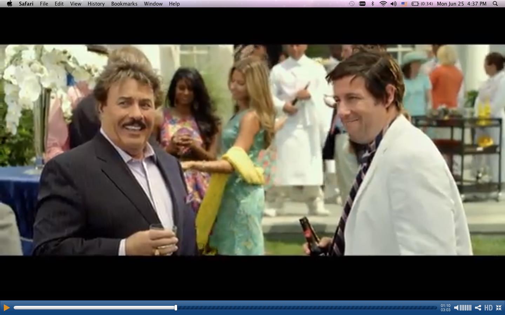The height and width of the screenshot is (315, 505).
Task: Open the History menu
Action: click(x=96, y=3)
